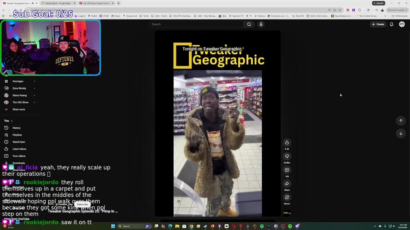Screen dimensions: 410x230
Task: Click the YouTube search magnifier button
Action: coord(249,24)
